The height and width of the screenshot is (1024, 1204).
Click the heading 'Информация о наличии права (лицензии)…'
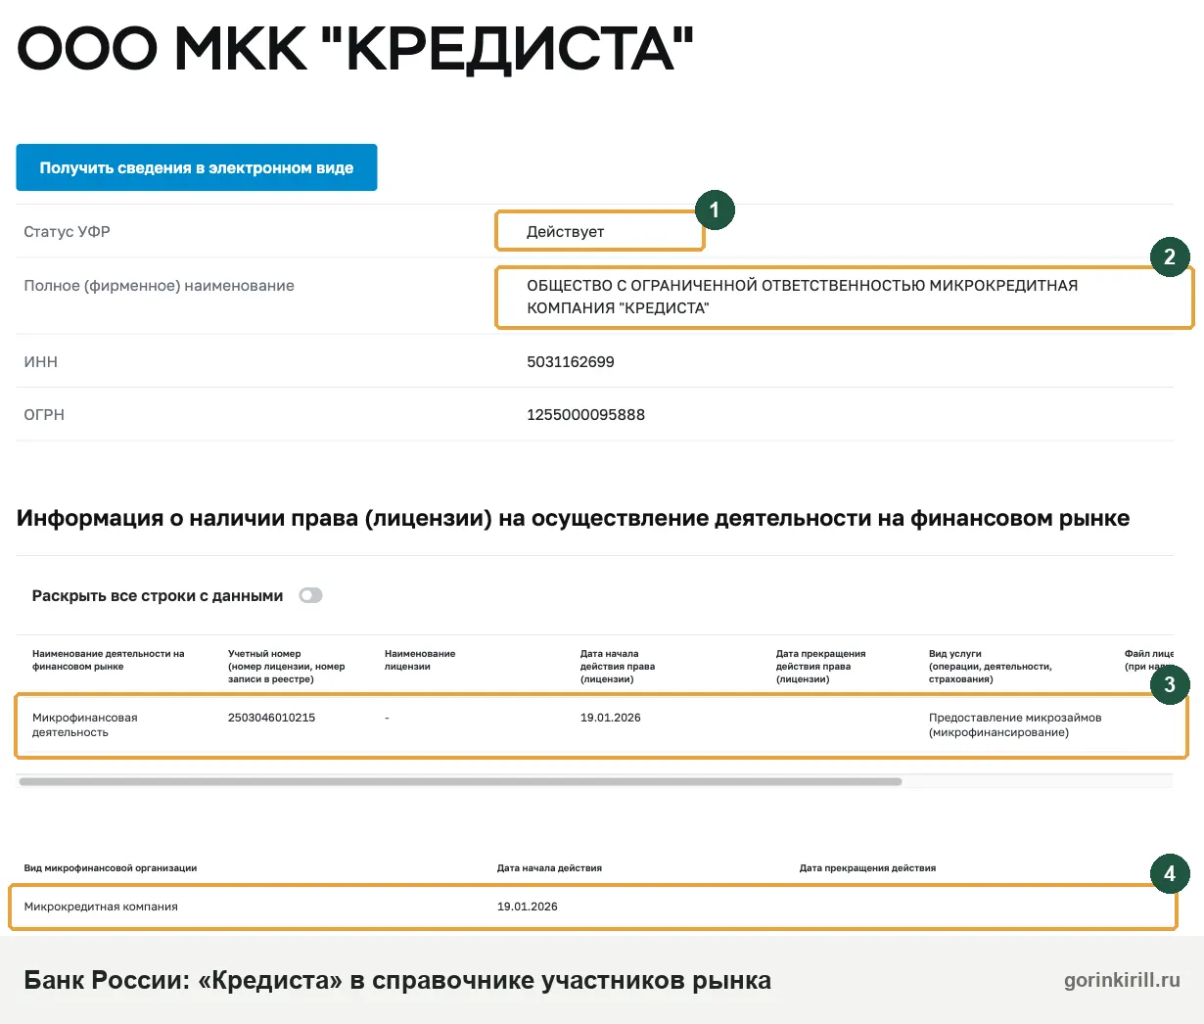pyautogui.click(x=573, y=519)
